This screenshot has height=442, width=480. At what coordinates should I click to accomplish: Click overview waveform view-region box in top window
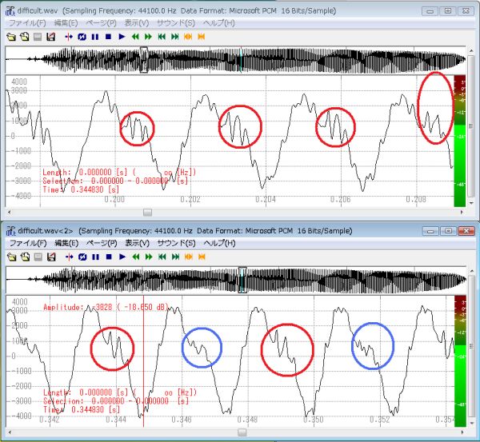click(x=144, y=59)
